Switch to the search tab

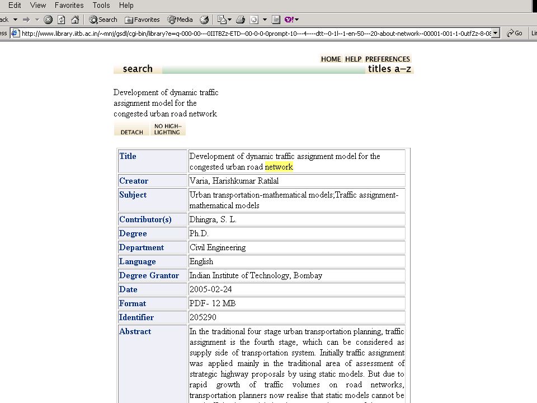point(138,69)
